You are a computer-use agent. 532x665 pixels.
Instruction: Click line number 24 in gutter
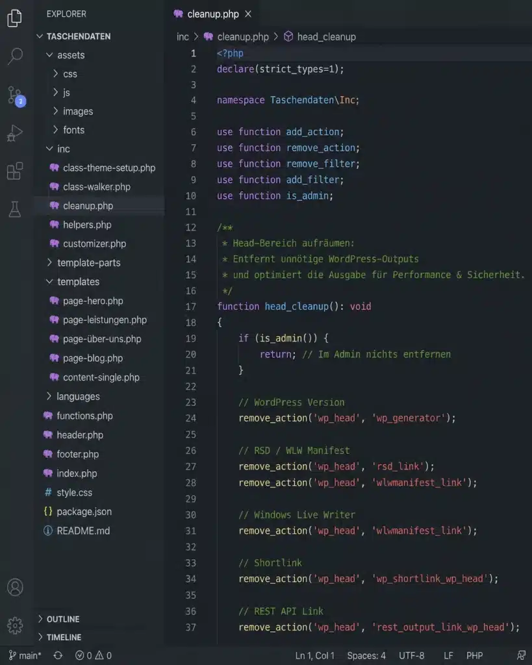190,418
